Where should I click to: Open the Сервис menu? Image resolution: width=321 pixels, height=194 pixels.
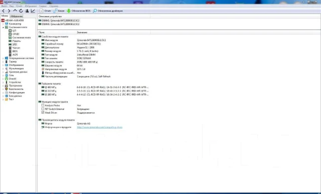pos(43,6)
